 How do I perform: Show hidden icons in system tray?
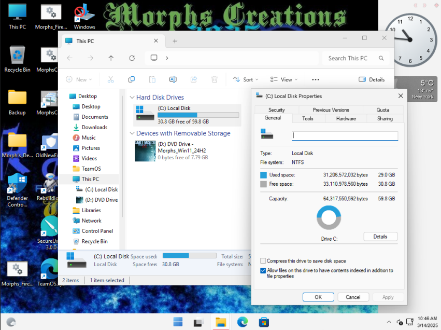click(389, 322)
